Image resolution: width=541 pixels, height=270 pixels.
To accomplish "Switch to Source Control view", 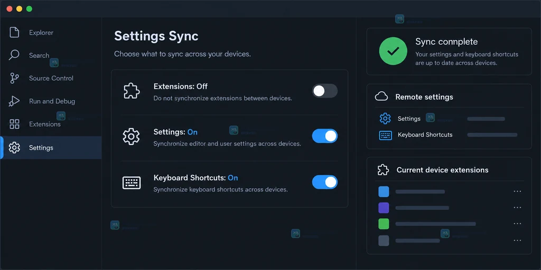I will pyautogui.click(x=51, y=78).
